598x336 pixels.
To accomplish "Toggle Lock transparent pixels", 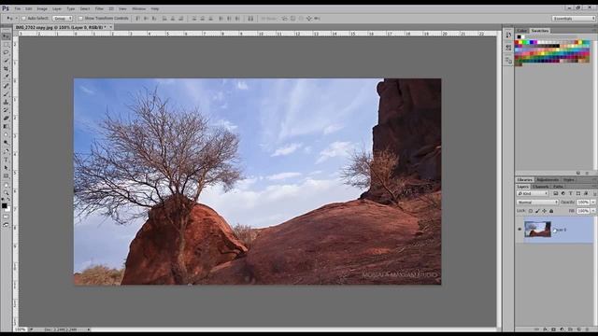I will (x=531, y=211).
